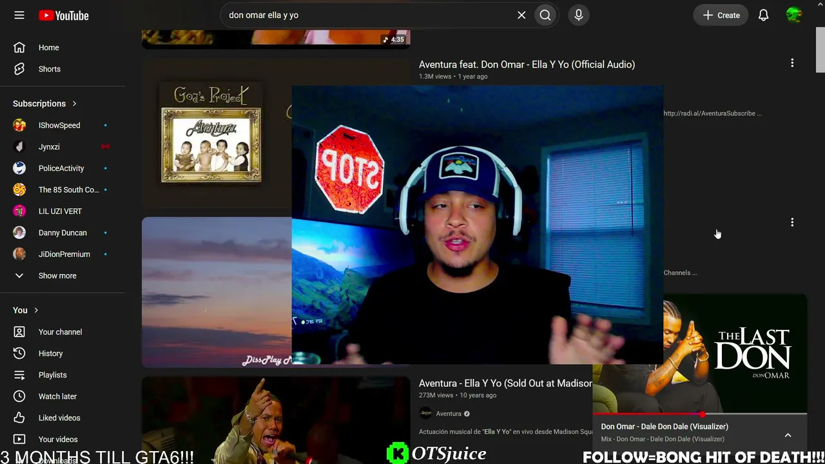Open more options for sunset thumbnail result
Viewport: 825px width, 464px height.
pos(792,222)
